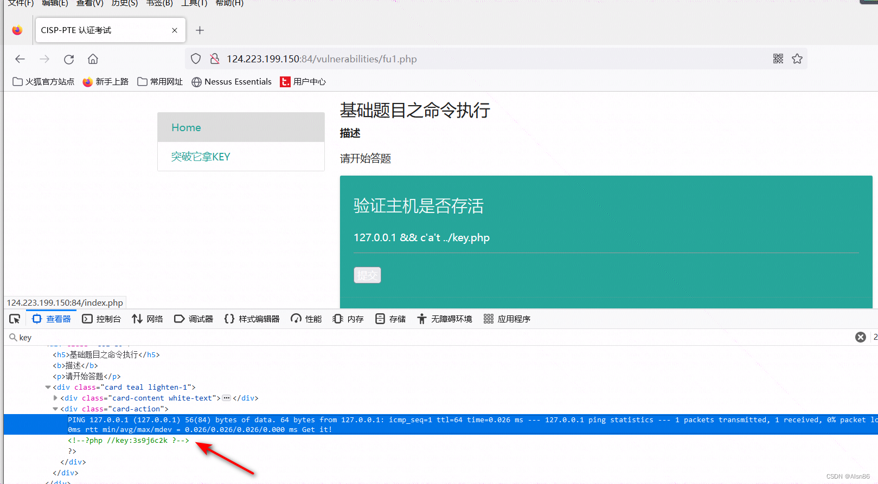
Task: Go forward to next page
Action: [44, 59]
